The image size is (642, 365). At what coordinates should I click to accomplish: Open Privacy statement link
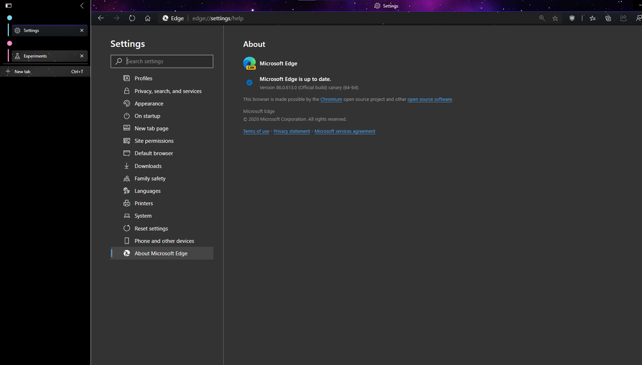point(292,131)
